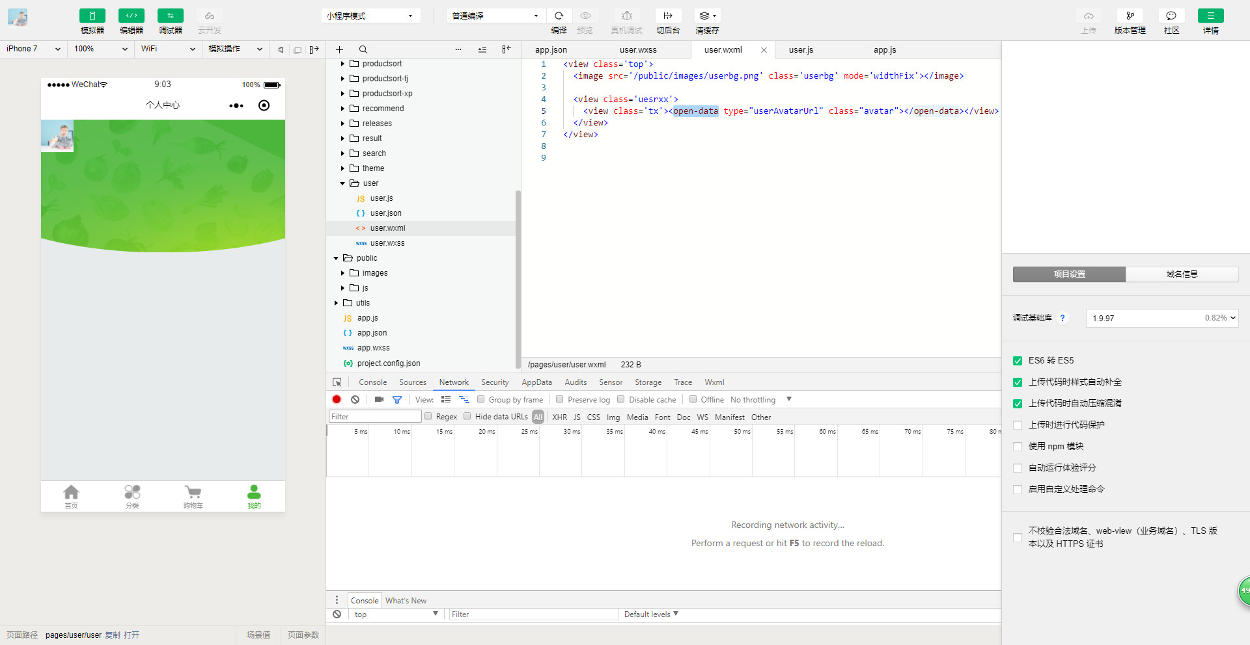Click the compile (编译) refresh icon
This screenshot has width=1250, height=645.
[559, 16]
